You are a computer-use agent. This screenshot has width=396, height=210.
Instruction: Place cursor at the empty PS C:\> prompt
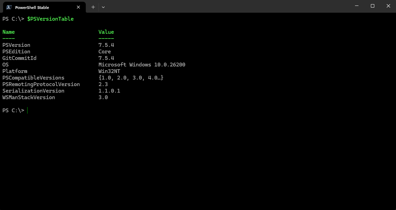[x=28, y=110]
